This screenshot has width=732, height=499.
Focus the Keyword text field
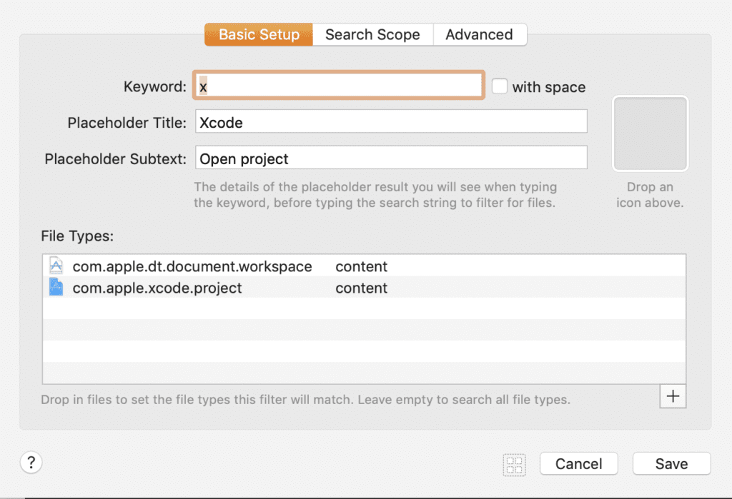pos(339,86)
